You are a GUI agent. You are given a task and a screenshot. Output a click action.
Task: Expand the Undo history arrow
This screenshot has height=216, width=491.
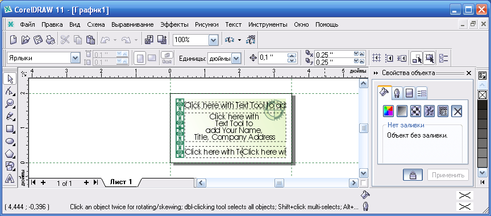[115, 40]
